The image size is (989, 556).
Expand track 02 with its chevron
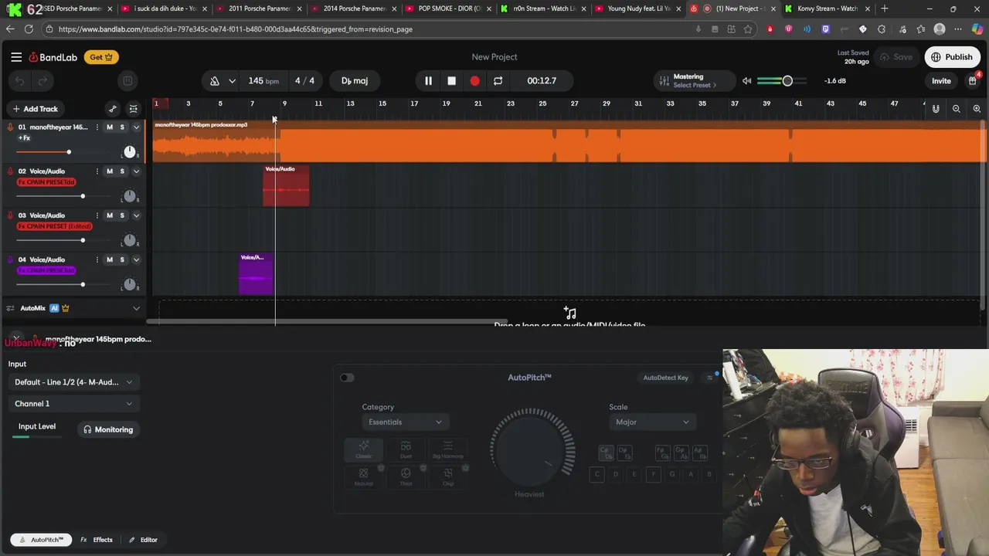136,171
